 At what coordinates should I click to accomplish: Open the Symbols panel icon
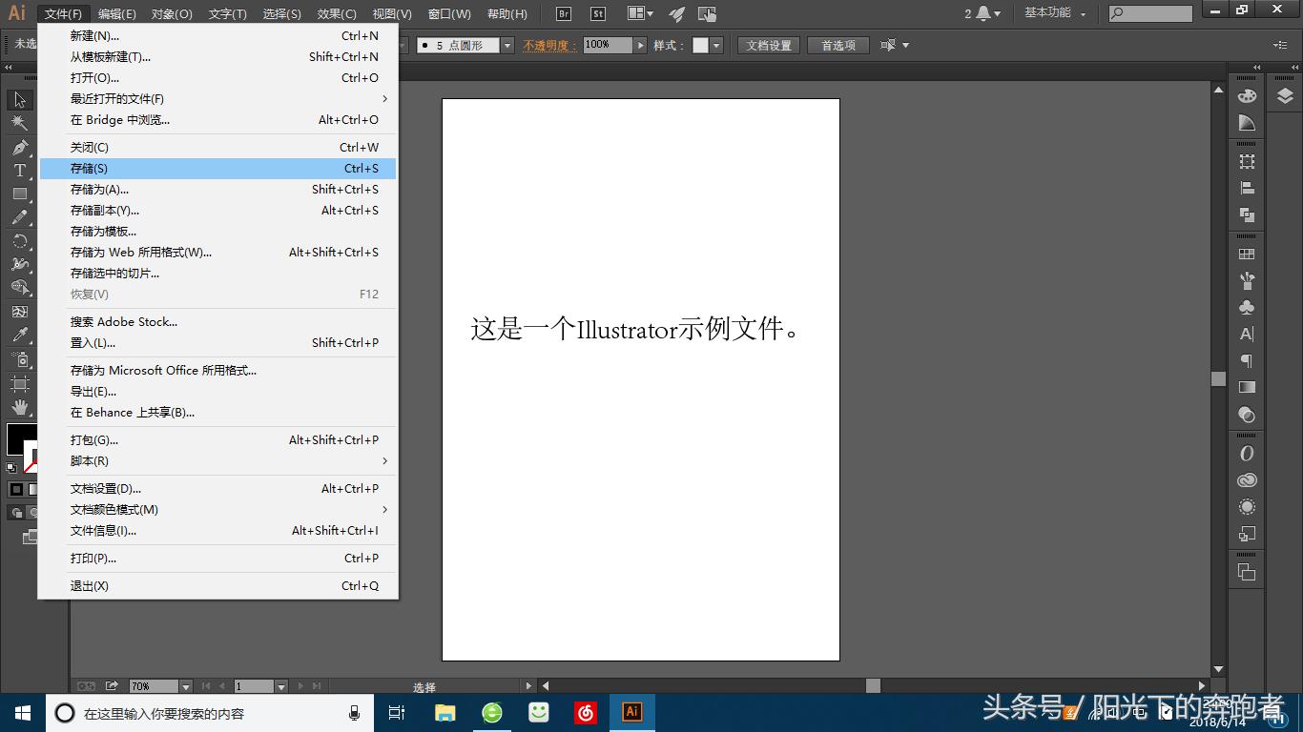click(1247, 307)
